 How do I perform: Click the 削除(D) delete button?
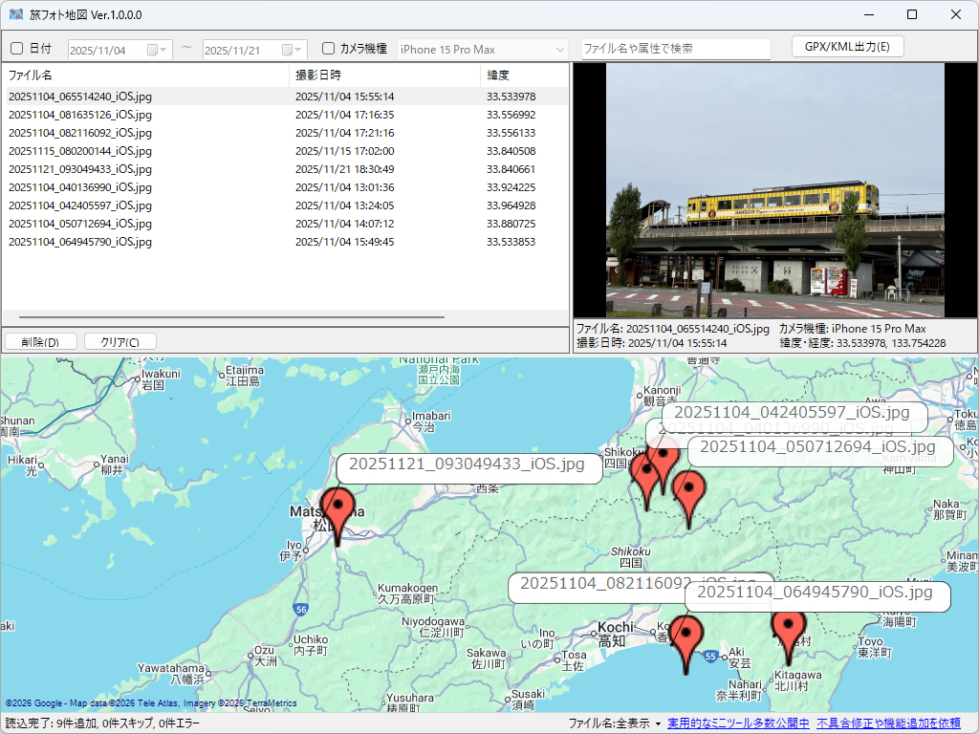click(40, 342)
